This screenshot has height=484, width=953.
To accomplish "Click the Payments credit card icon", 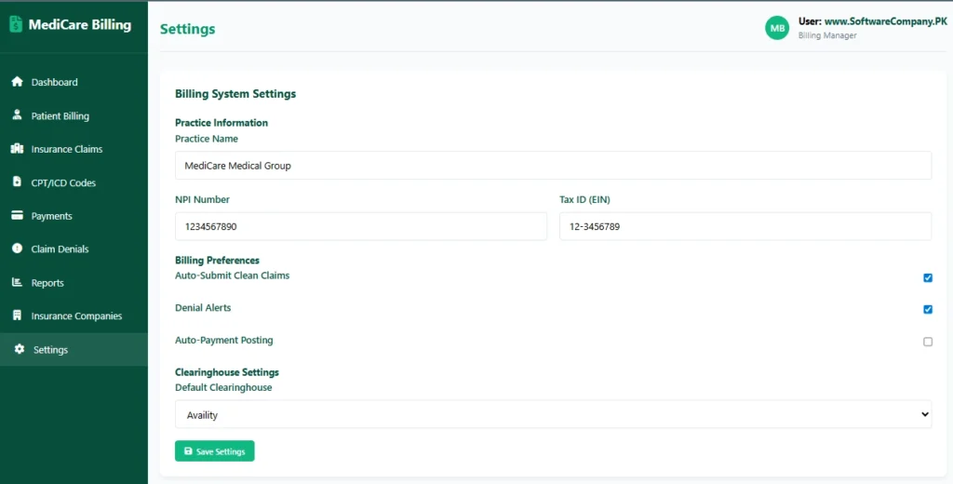I will pyautogui.click(x=17, y=216).
